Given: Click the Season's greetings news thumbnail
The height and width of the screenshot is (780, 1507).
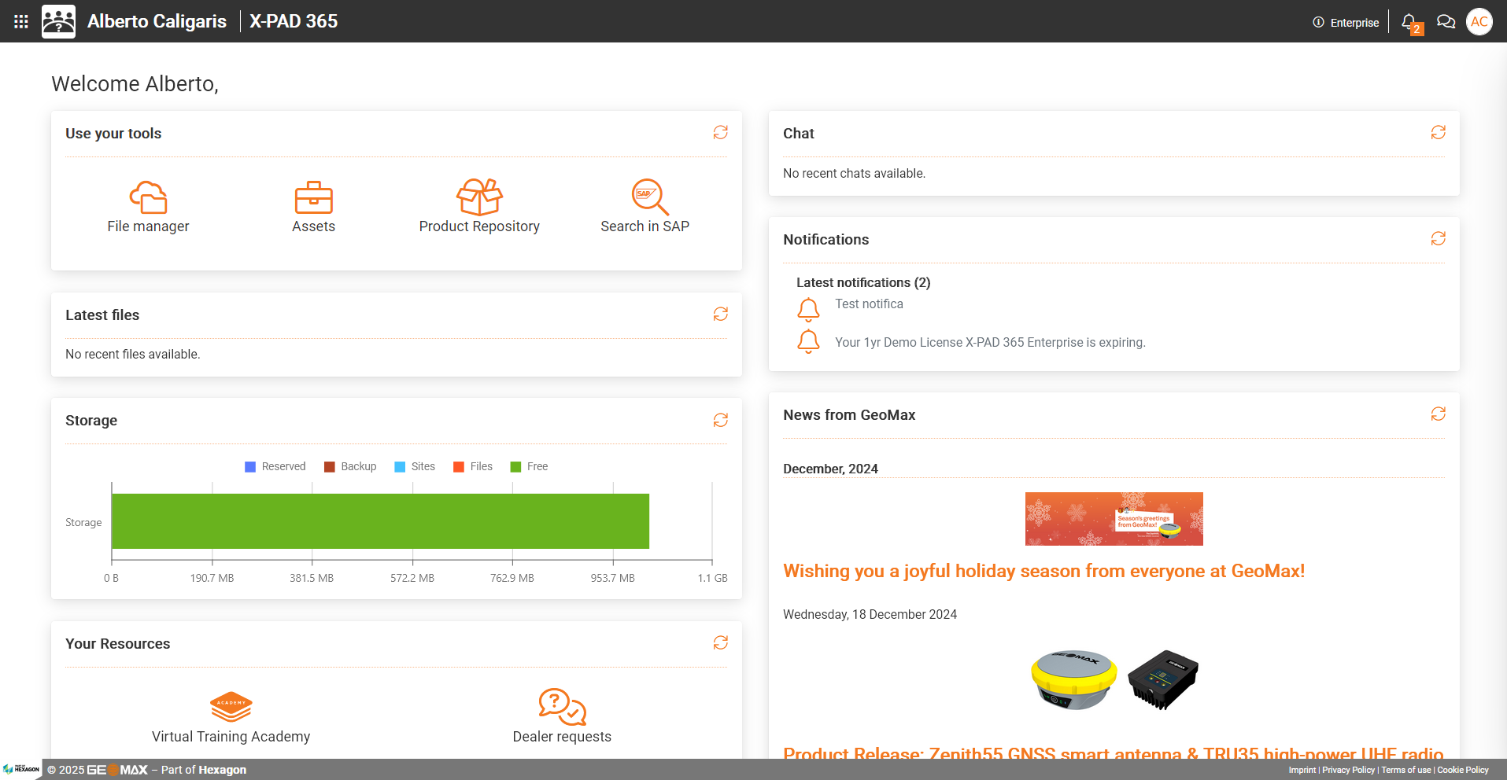Looking at the screenshot, I should pyautogui.click(x=1114, y=519).
